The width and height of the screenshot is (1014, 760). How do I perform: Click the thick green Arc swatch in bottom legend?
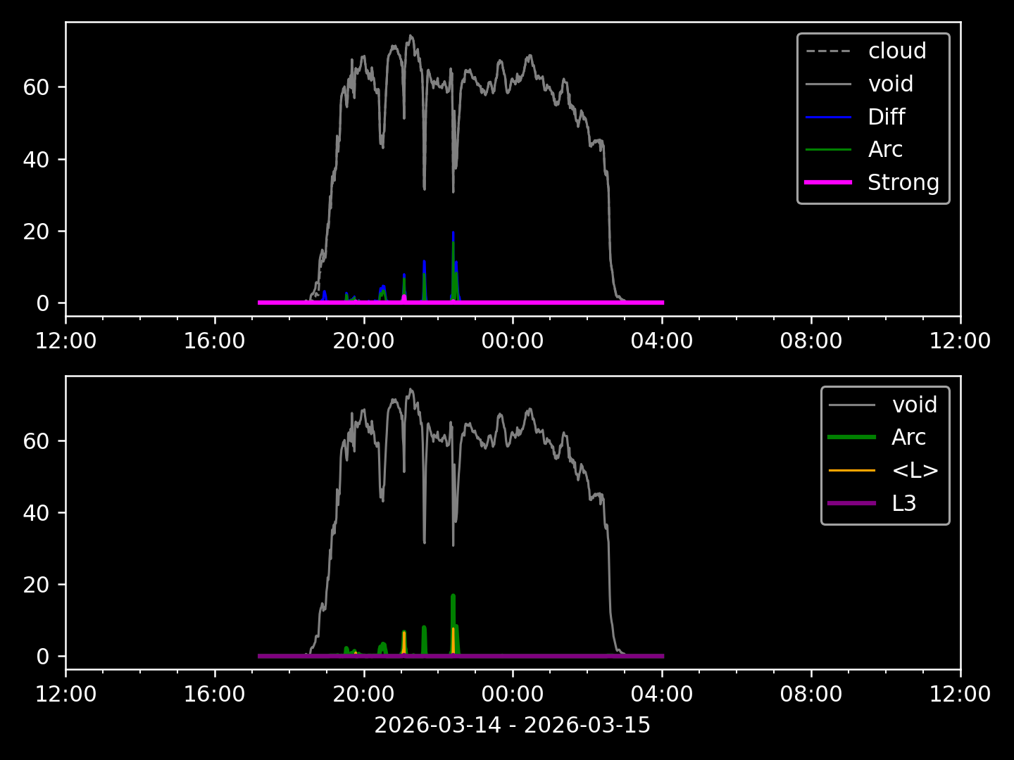(x=852, y=437)
